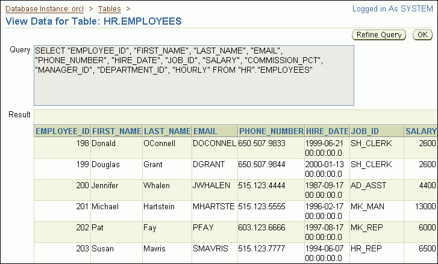Select the HR_REP job ID cell
This screenshot has width=438, height=264.
click(x=366, y=249)
